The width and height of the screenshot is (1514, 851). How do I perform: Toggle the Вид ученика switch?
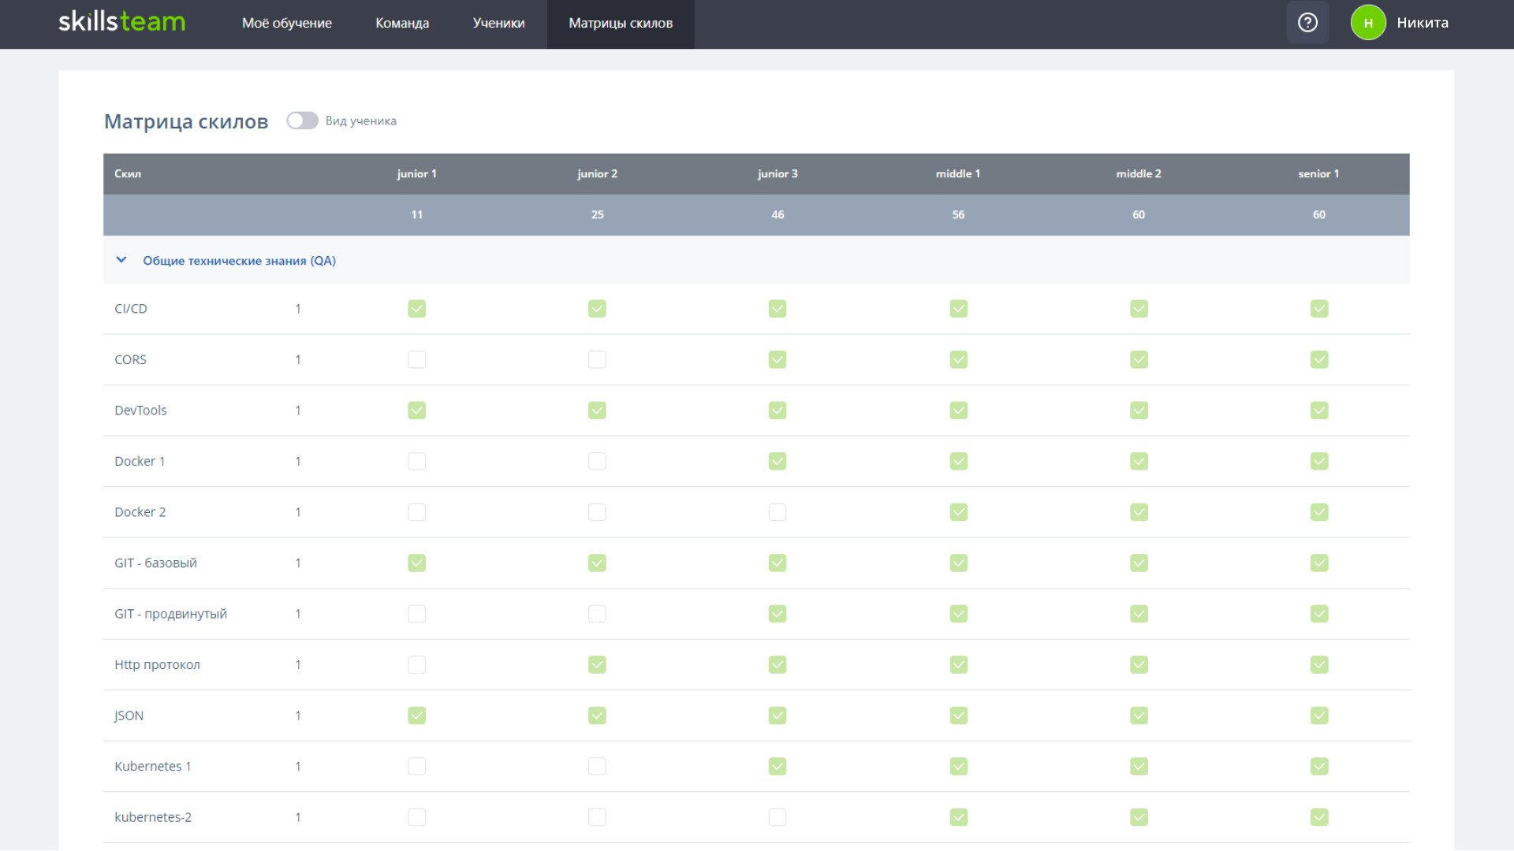coord(302,121)
